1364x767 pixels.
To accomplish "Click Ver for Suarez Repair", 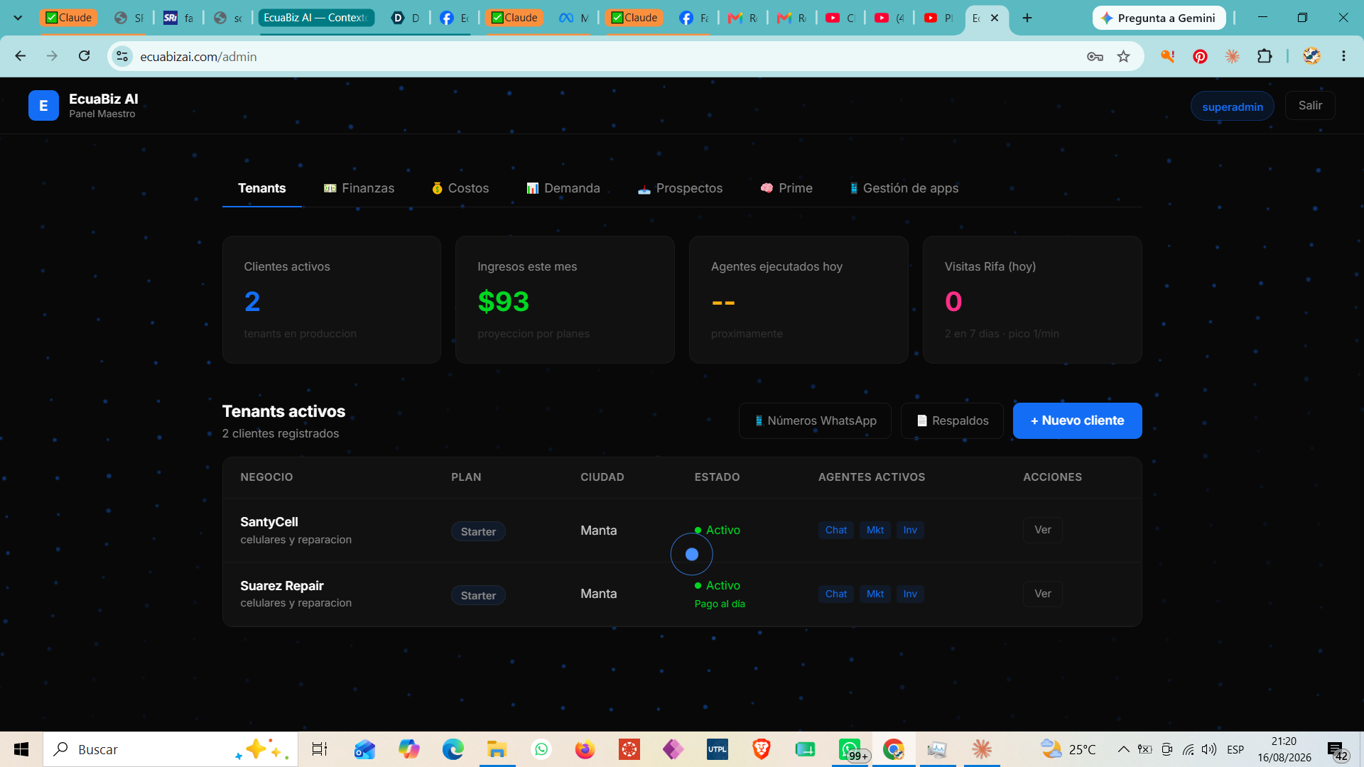I will (1042, 594).
